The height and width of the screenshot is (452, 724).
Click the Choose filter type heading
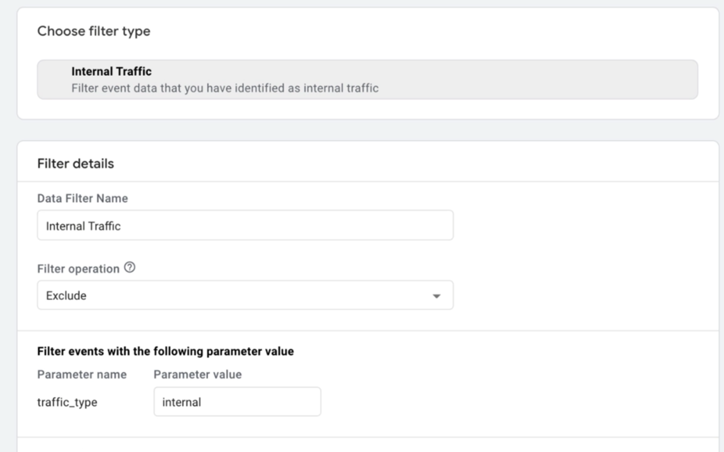pyautogui.click(x=94, y=32)
